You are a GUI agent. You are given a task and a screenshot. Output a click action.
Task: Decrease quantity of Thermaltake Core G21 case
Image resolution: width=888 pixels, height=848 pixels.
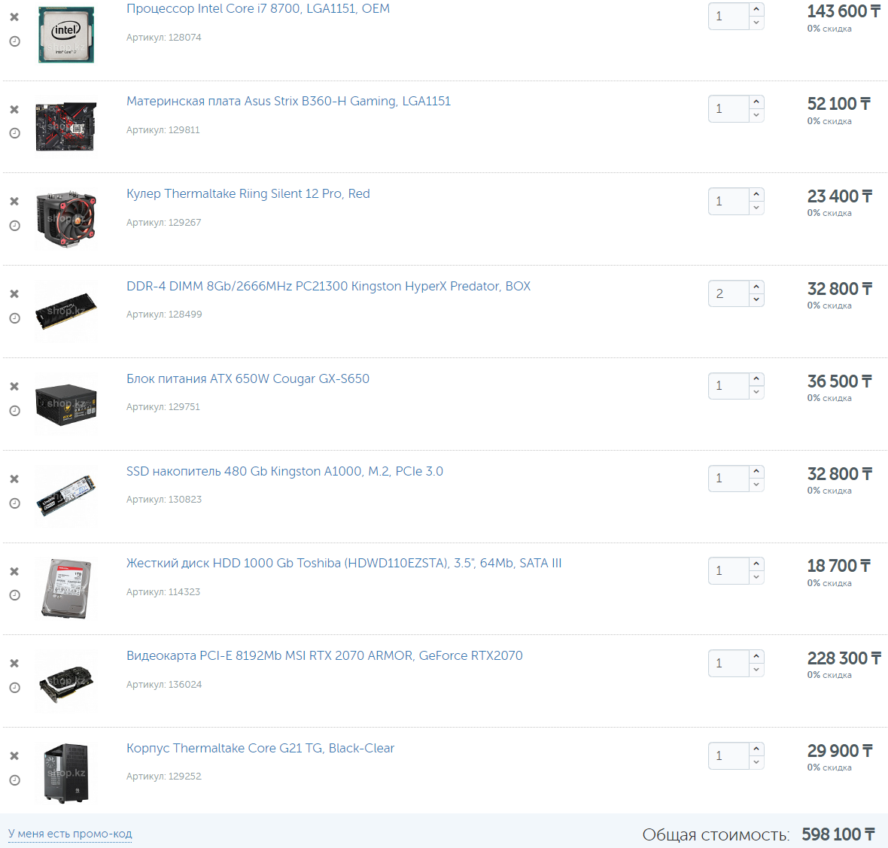point(756,762)
